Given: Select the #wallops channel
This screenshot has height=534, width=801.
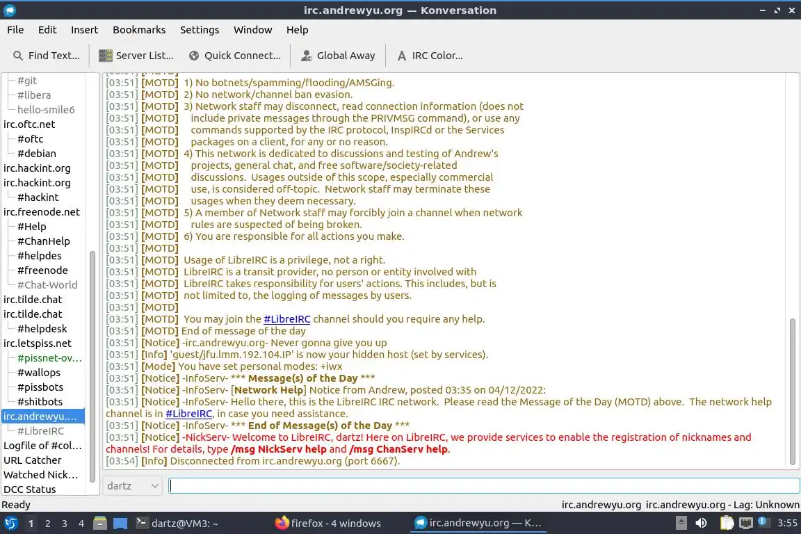Looking at the screenshot, I should pyautogui.click(x=38, y=373).
